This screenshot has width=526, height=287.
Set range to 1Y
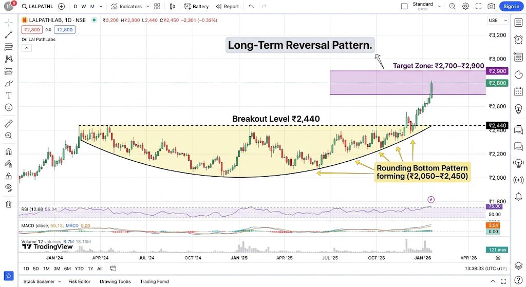coord(90,269)
